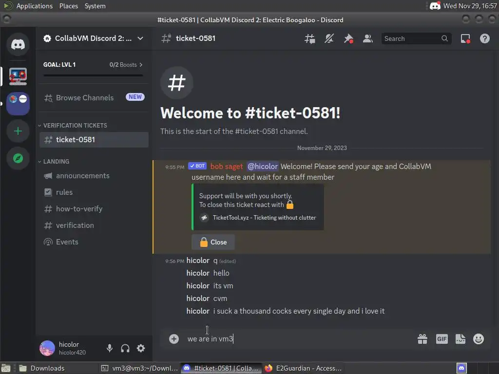Image resolution: width=499 pixels, height=374 pixels.
Task: Open the Places menu
Action: tap(68, 6)
